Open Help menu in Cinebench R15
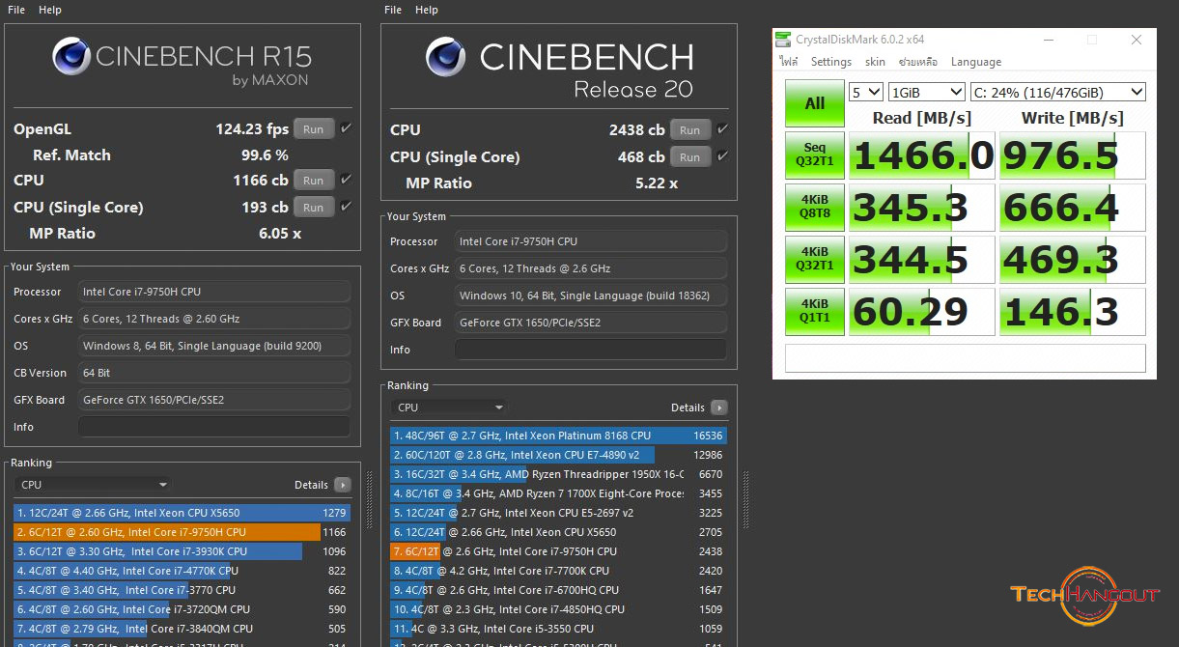 [x=50, y=10]
